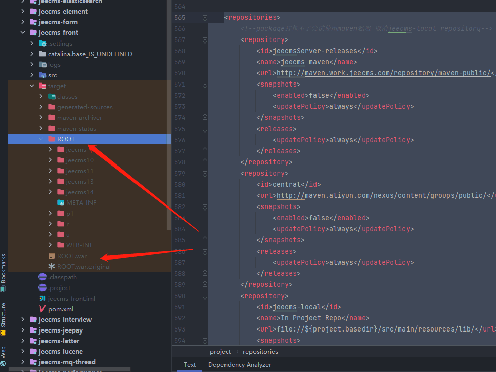Viewport: 496px width, 372px height.
Task: Fold the repository tag at line 590
Action: 205,296
